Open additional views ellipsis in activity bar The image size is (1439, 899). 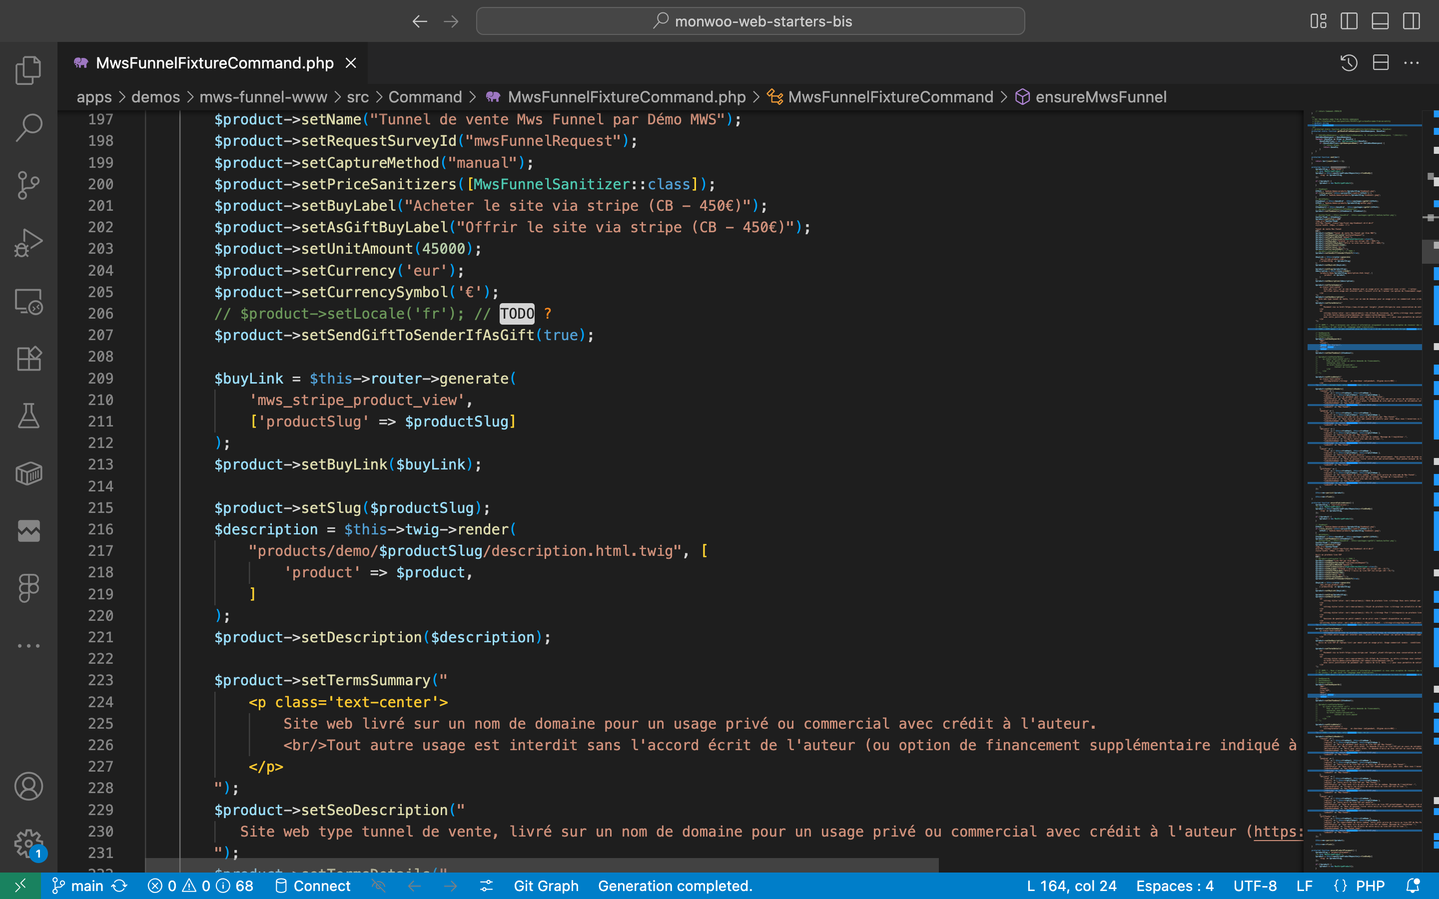click(28, 645)
